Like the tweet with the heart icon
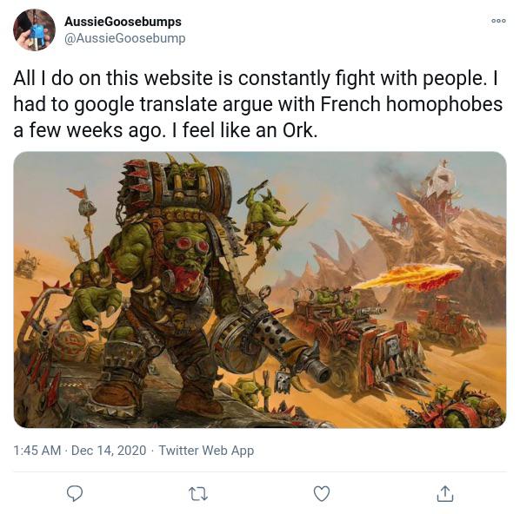The image size is (520, 514). (x=322, y=493)
